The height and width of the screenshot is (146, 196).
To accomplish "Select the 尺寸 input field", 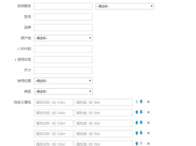I will tap(63, 70).
